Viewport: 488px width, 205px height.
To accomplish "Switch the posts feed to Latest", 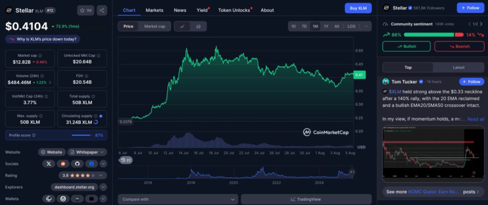I will tap(458, 67).
